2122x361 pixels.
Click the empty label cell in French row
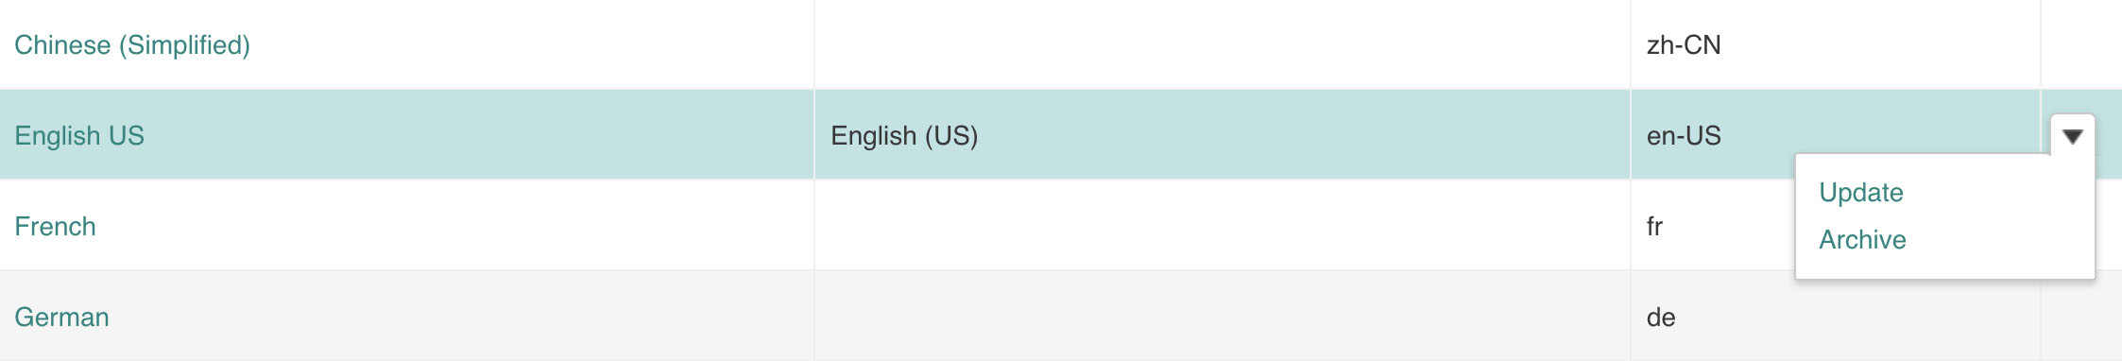1223,226
